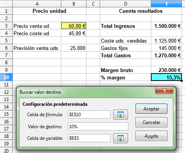Select cyan cell showing 15,3%

coord(166,77)
